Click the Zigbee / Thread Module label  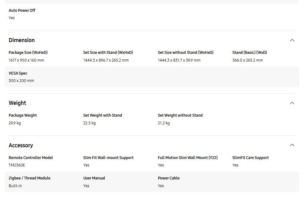pos(29,178)
